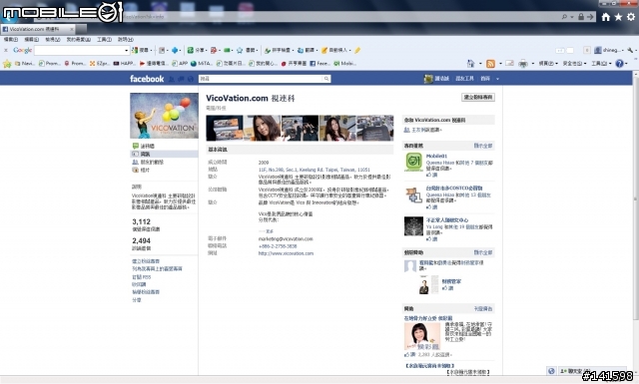639x384 pixels.
Task: Open the 檢視(V) View menu
Action: [53, 40]
